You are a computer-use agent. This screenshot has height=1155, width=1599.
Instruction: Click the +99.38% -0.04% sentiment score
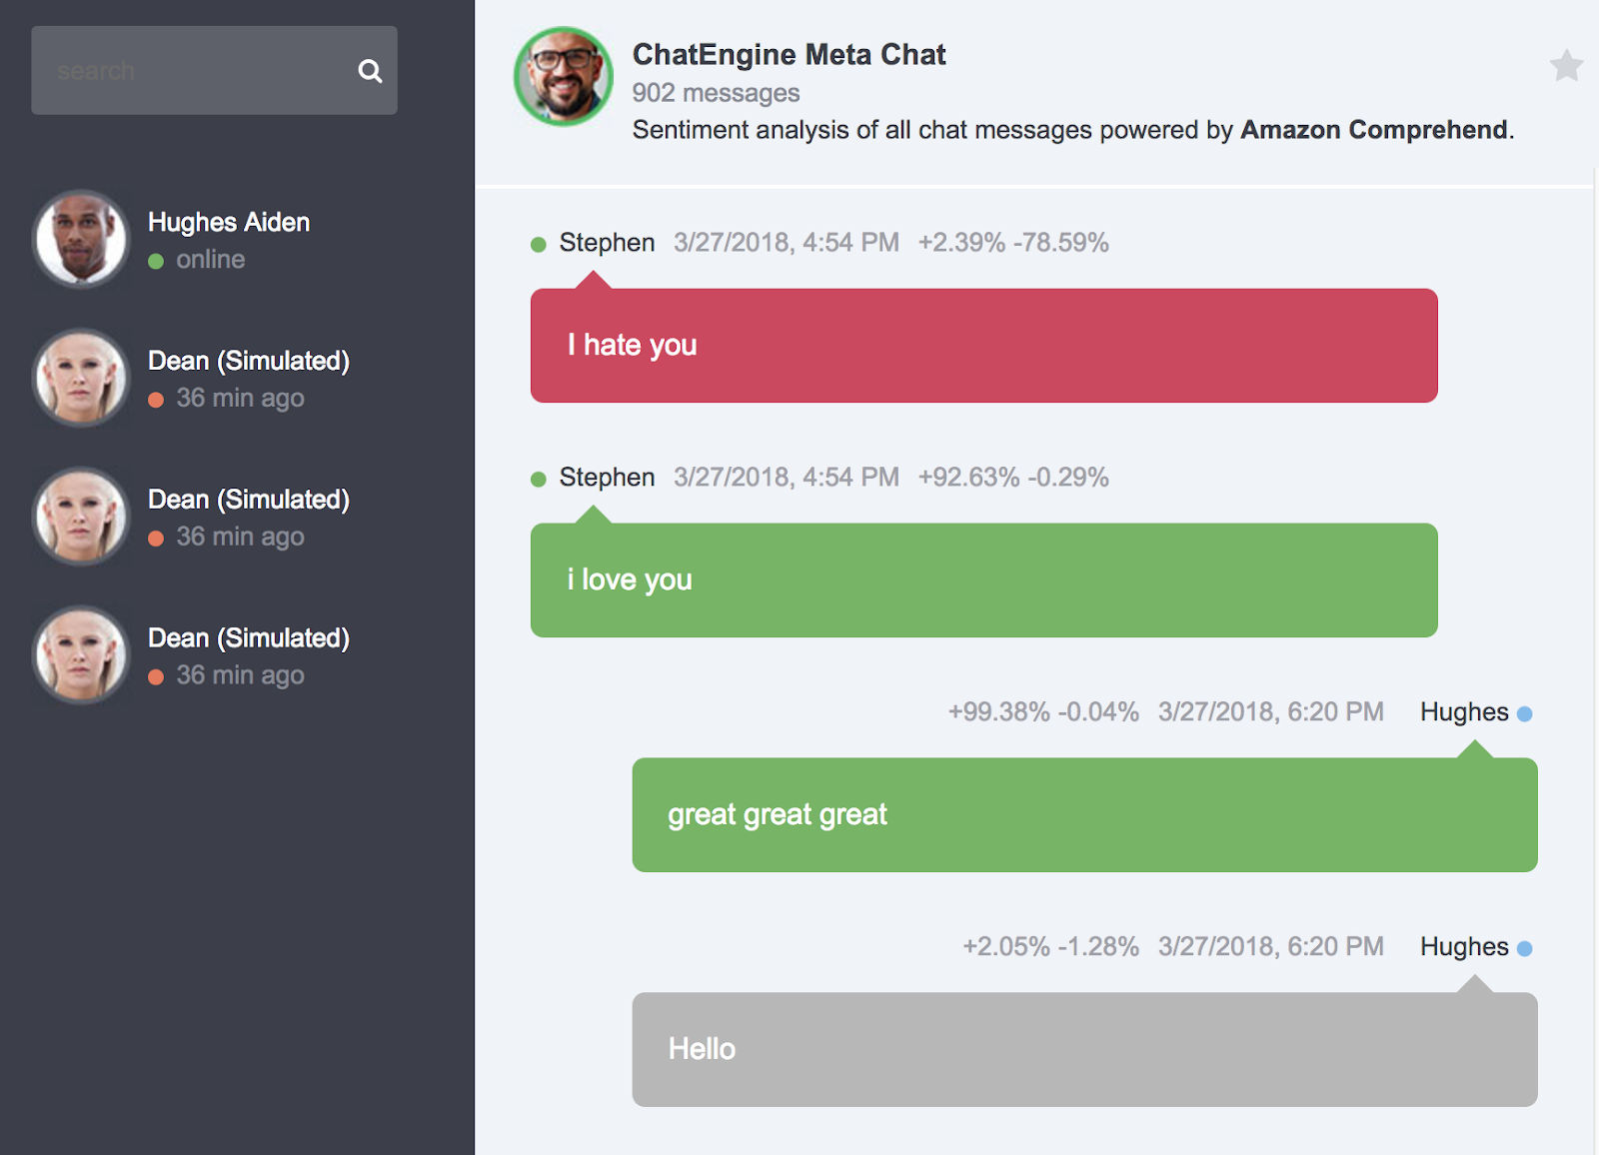tap(1043, 712)
